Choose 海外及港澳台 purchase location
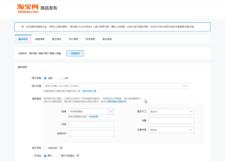The width and height of the screenshot is (225, 161). [x=58, y=156]
